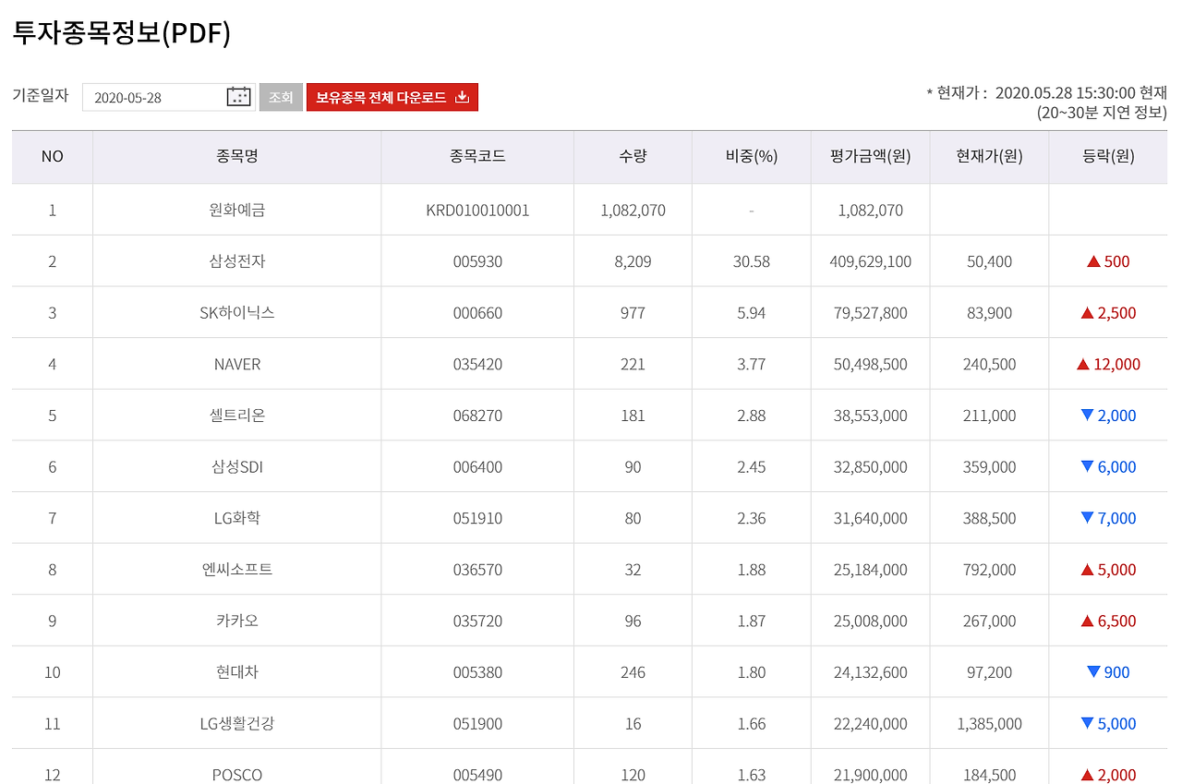
Task: Click the weight value 30.58
Action: point(752,262)
